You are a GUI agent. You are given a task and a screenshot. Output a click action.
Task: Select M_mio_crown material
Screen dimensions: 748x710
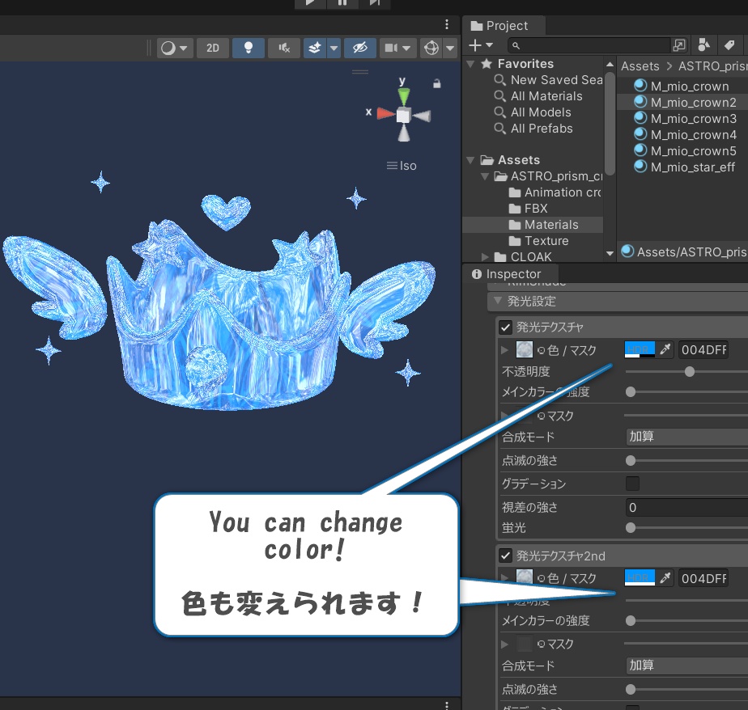pos(682,87)
